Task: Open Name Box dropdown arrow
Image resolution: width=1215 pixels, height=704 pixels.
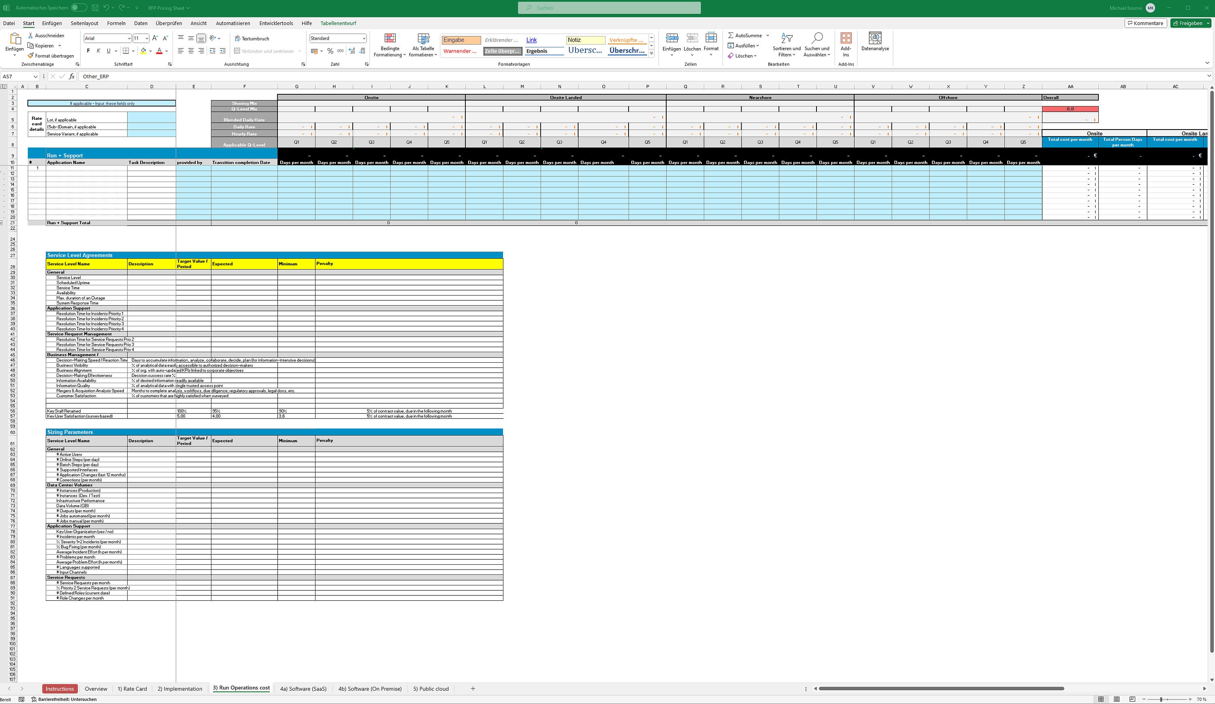Action: click(x=35, y=76)
